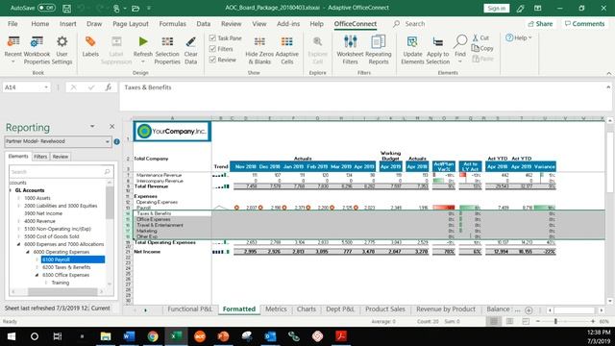The image size is (615, 346).
Task: Open the Page Layout ribbon tab
Action: pos(131,24)
